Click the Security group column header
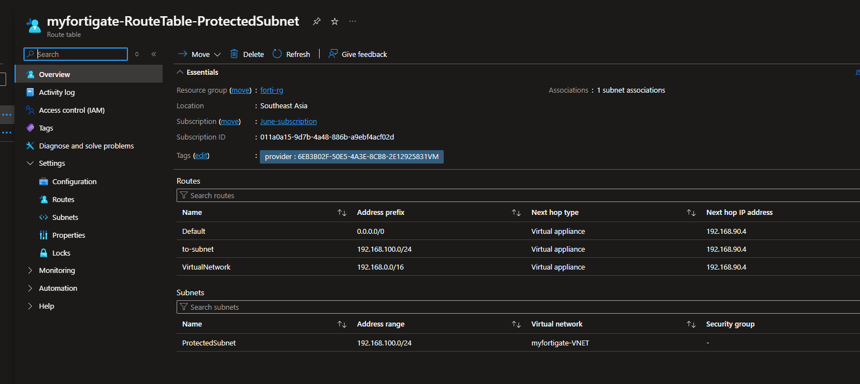This screenshot has width=860, height=384. 730,324
